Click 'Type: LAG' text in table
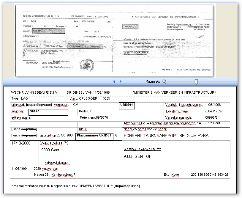The height and width of the screenshot is (198, 242). (x=20, y=98)
